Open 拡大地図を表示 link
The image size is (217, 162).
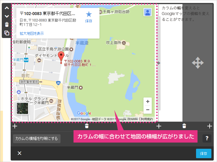[32, 33]
